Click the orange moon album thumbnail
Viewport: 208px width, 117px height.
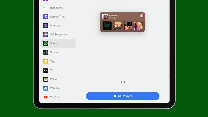[x=138, y=26]
